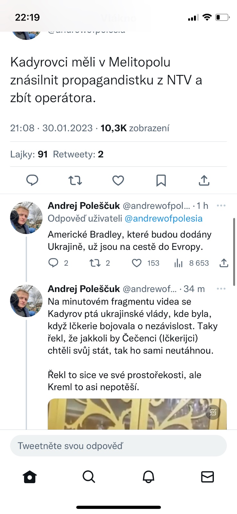The image size is (237, 514).
Task: Tap the 'Tweetněte svou odpověď' reply field
Action: (x=118, y=446)
